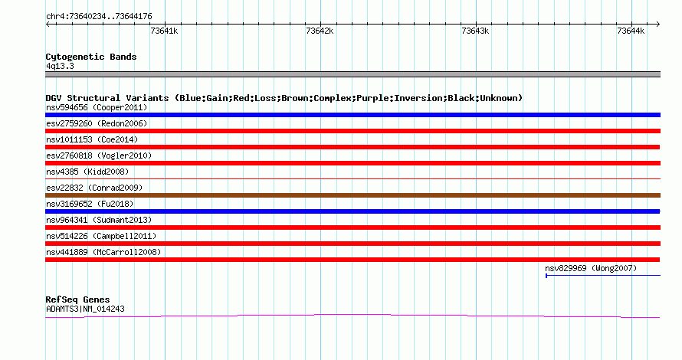Open the nsv594656 (Cooper2011) variant label
Screen dimensions: 682x360
(97, 107)
